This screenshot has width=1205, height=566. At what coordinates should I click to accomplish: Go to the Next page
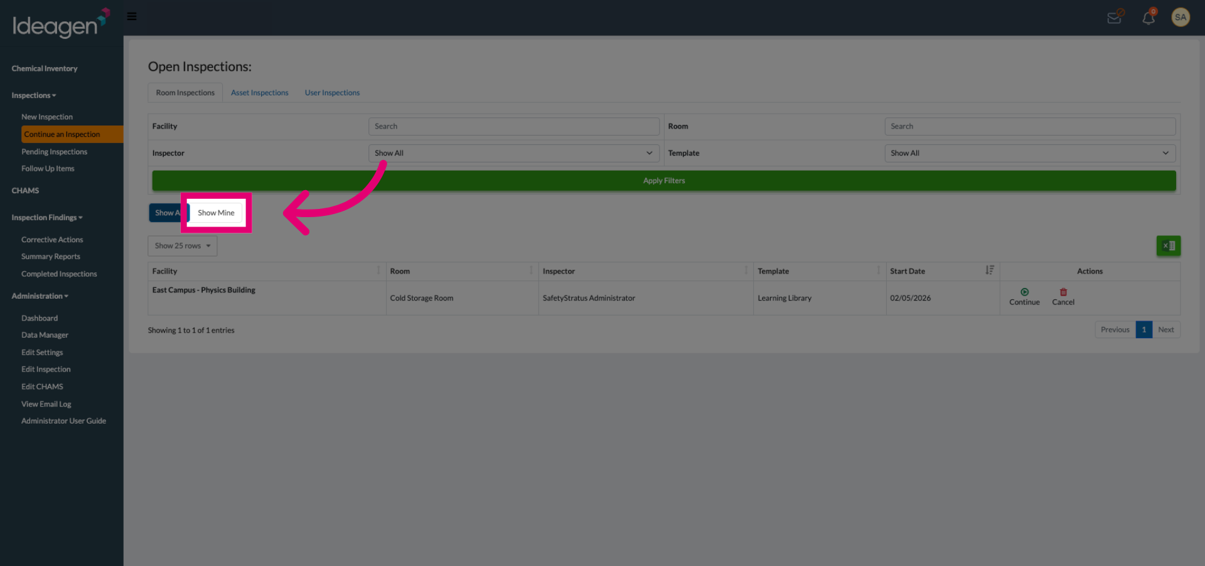click(1165, 329)
